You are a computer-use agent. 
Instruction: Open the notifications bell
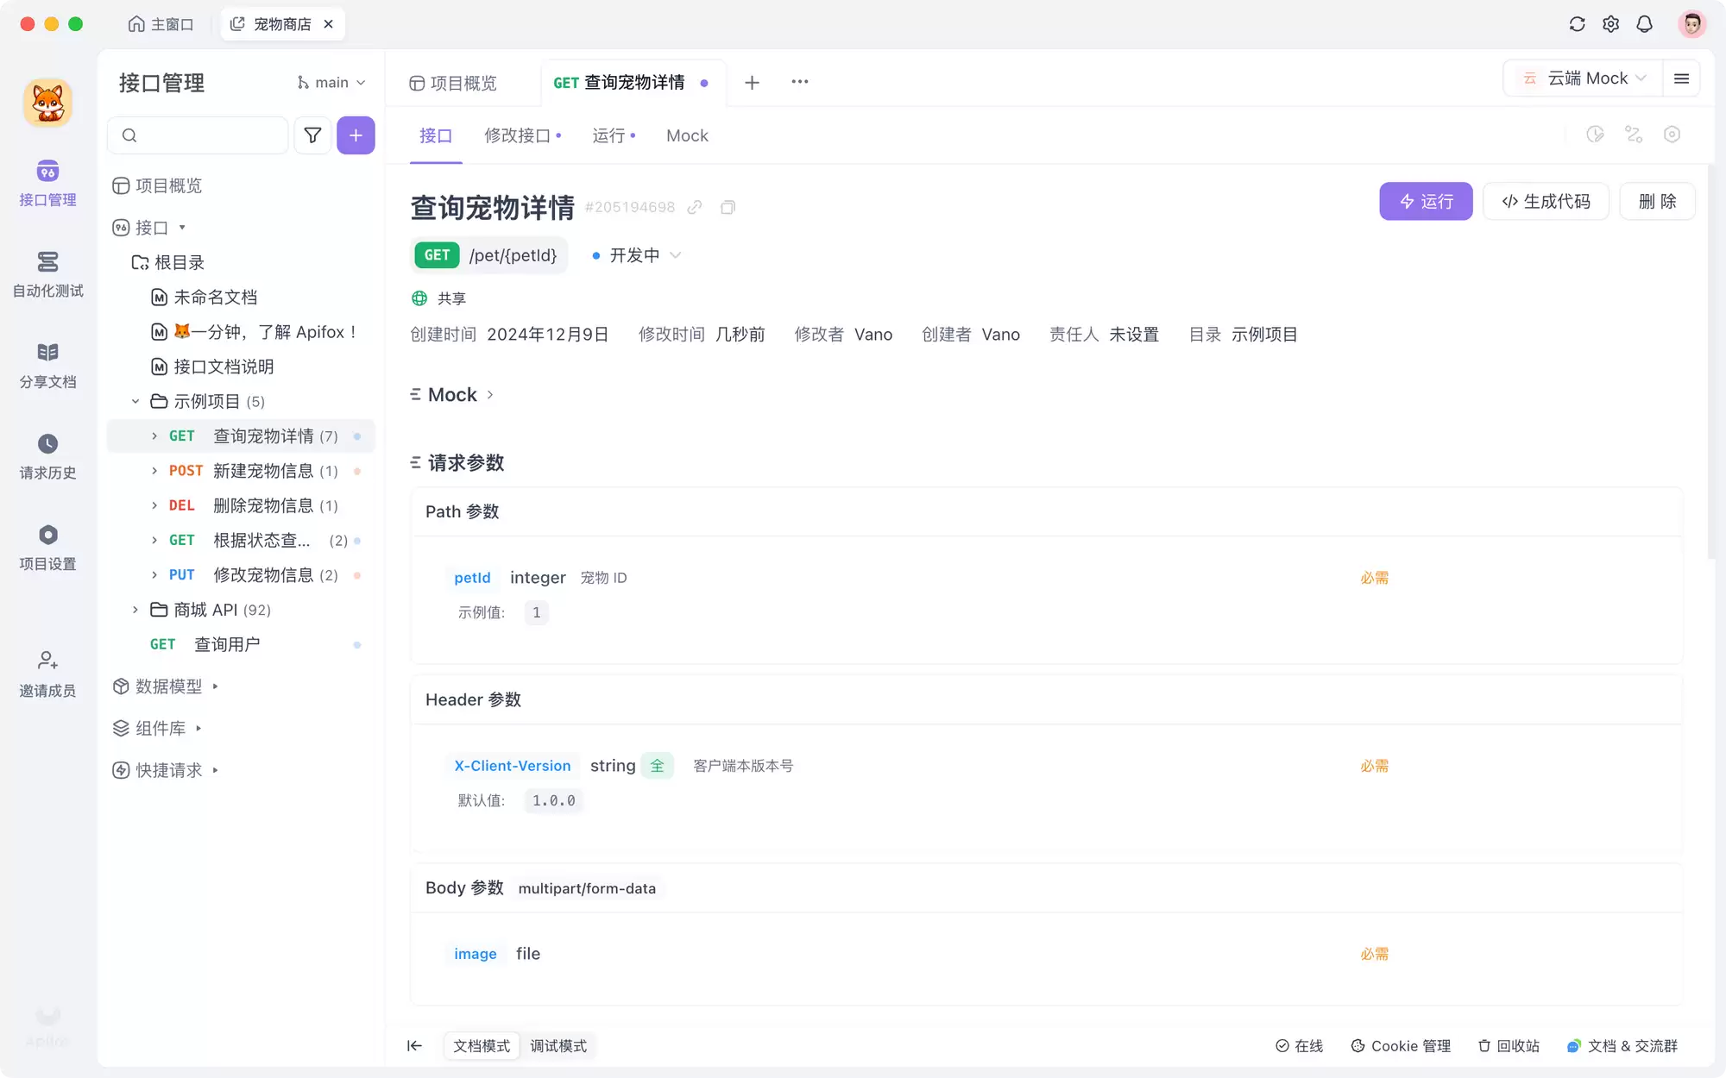tap(1644, 24)
